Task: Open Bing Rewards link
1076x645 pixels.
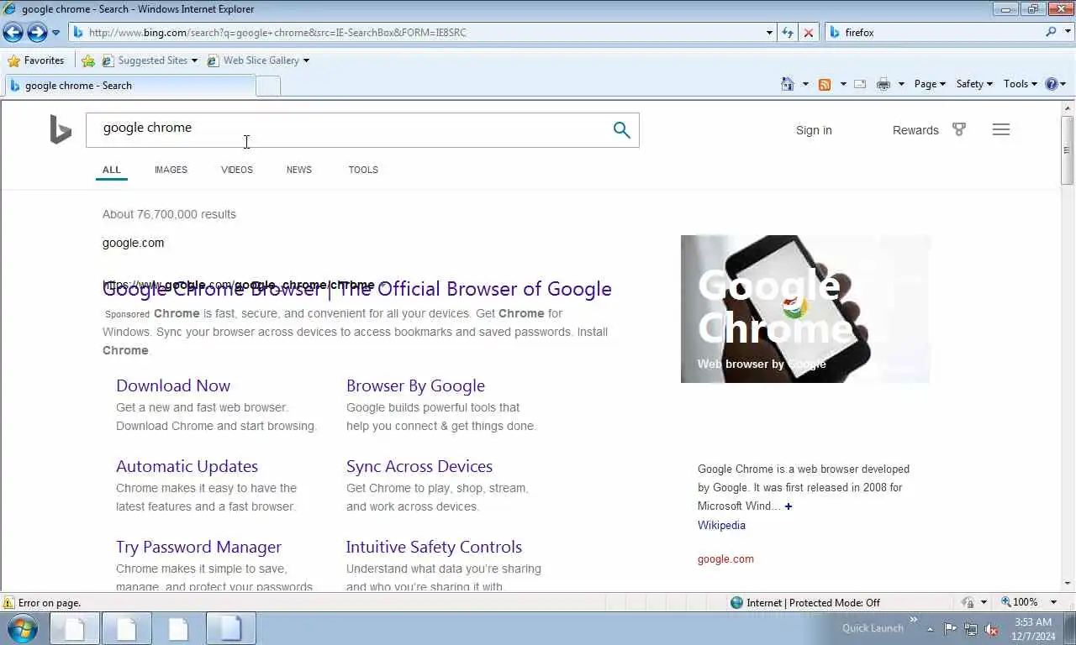Action: pos(915,130)
